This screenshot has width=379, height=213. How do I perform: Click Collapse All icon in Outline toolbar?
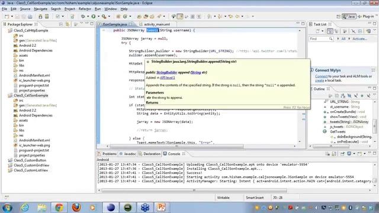(337, 96)
